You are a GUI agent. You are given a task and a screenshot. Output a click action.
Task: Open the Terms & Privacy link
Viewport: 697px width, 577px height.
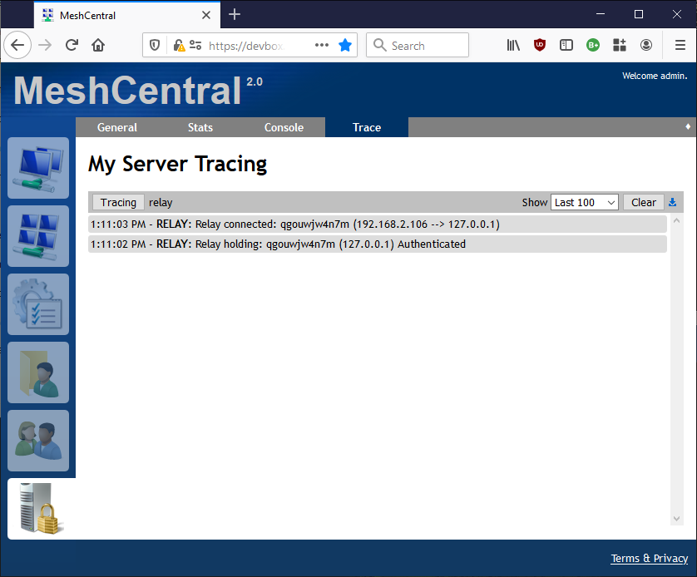point(649,558)
